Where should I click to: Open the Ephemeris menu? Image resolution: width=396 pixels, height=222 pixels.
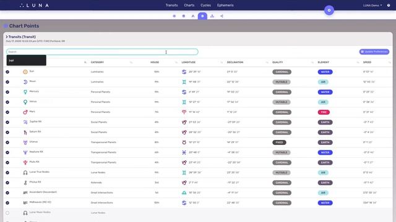pos(225,6)
